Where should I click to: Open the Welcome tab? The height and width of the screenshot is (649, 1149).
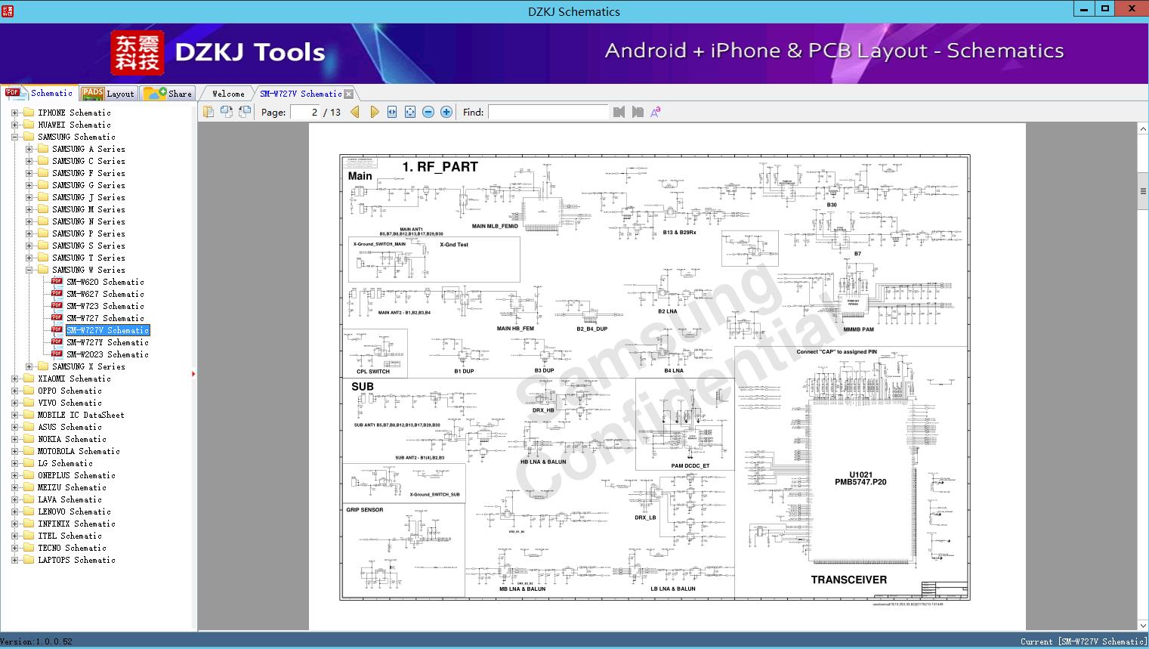click(x=228, y=94)
